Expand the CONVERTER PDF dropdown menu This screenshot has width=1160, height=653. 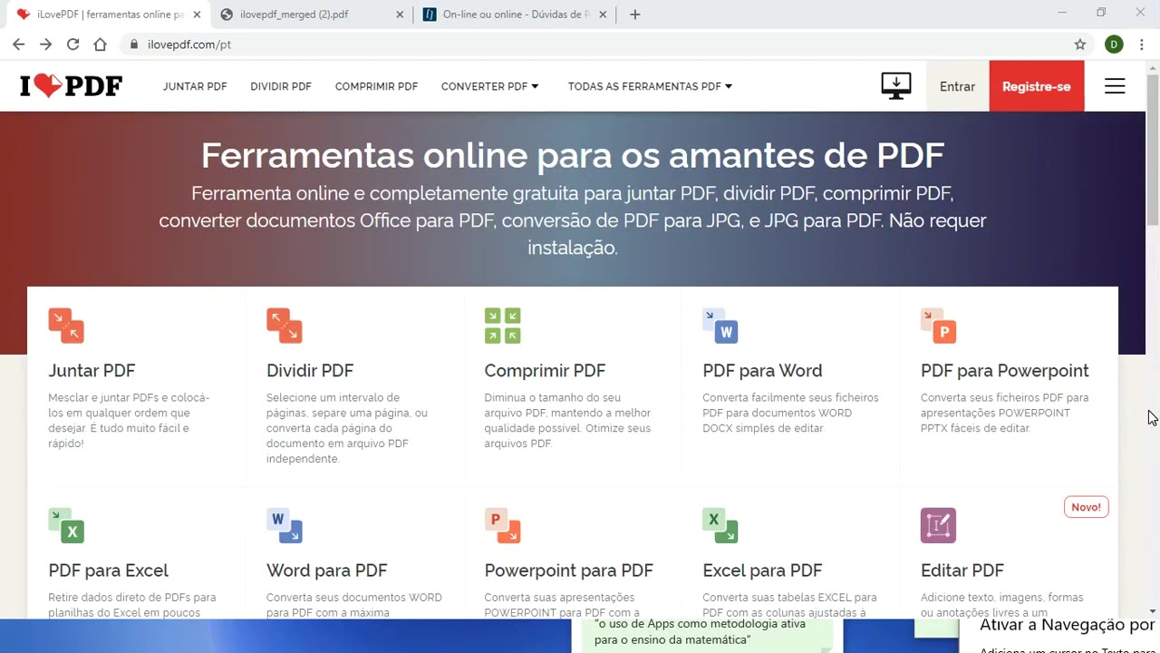pos(490,86)
